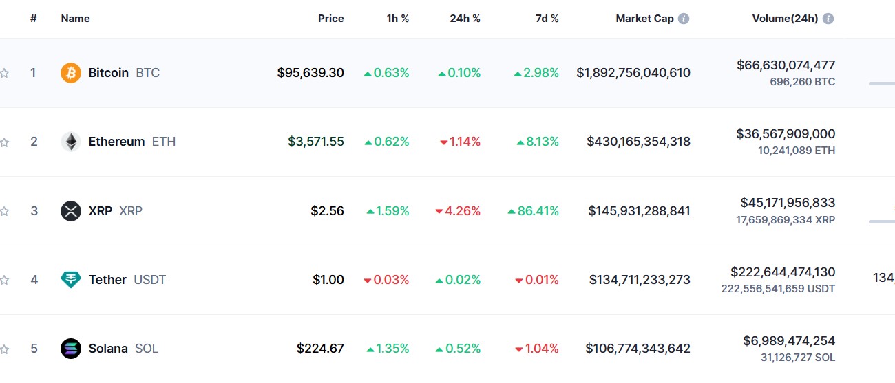Sort by the 24h % column
895x383 pixels.
pyautogui.click(x=465, y=19)
